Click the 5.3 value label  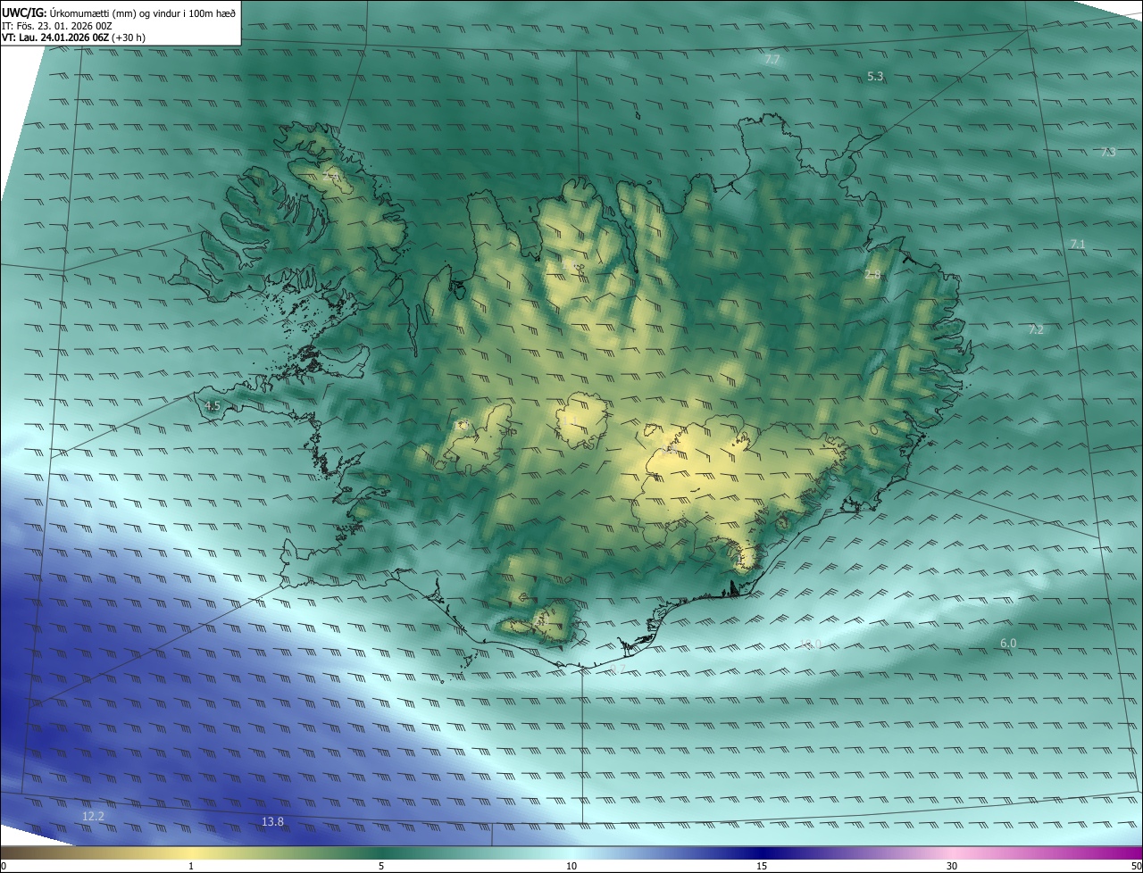[x=875, y=77]
